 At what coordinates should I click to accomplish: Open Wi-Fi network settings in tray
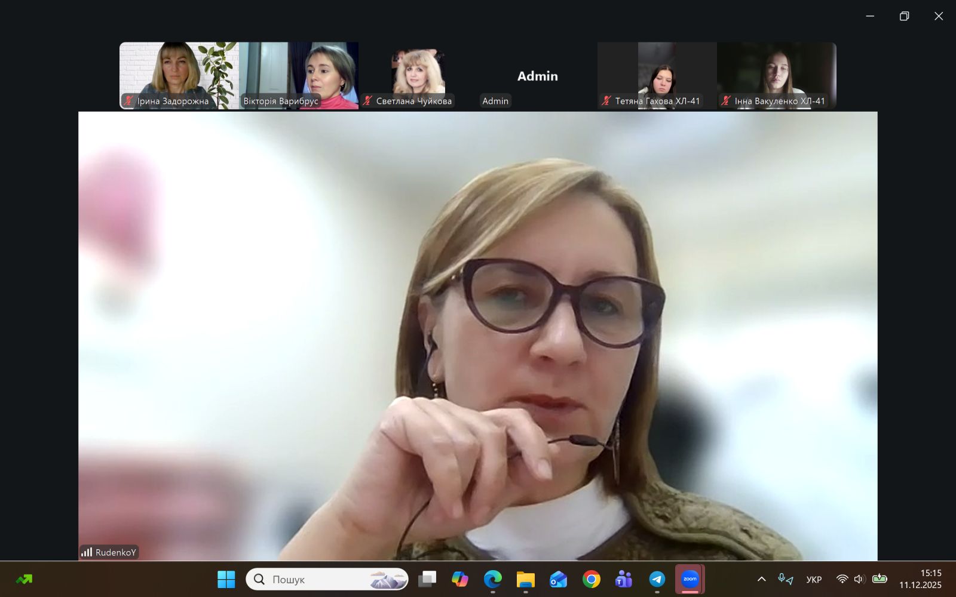pyautogui.click(x=842, y=579)
